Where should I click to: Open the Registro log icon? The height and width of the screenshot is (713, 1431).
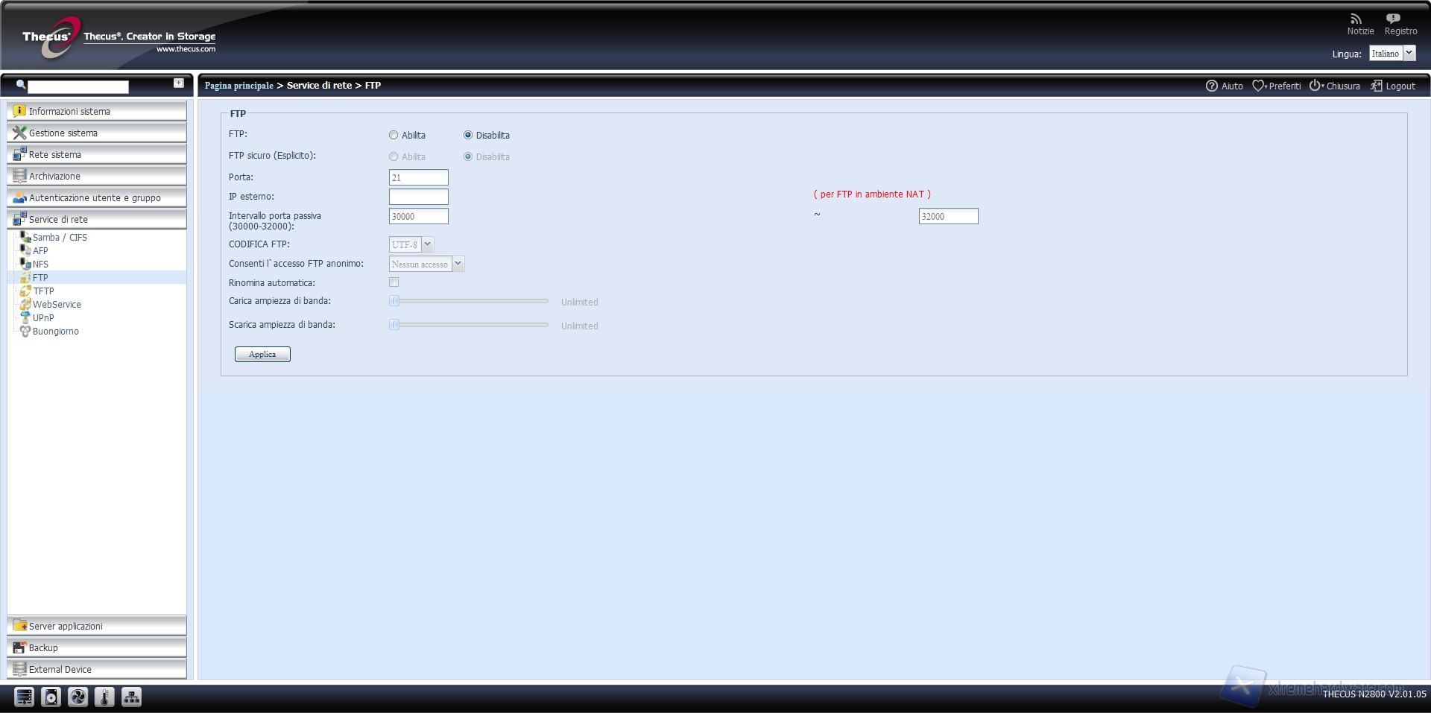click(1393, 19)
